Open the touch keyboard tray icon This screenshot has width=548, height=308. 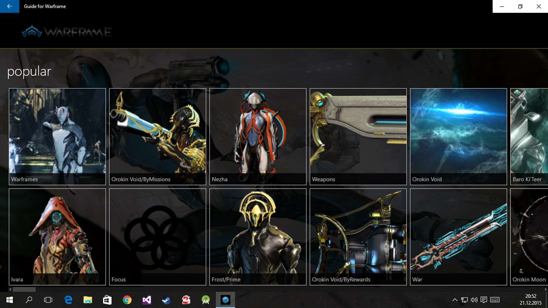click(x=495, y=300)
